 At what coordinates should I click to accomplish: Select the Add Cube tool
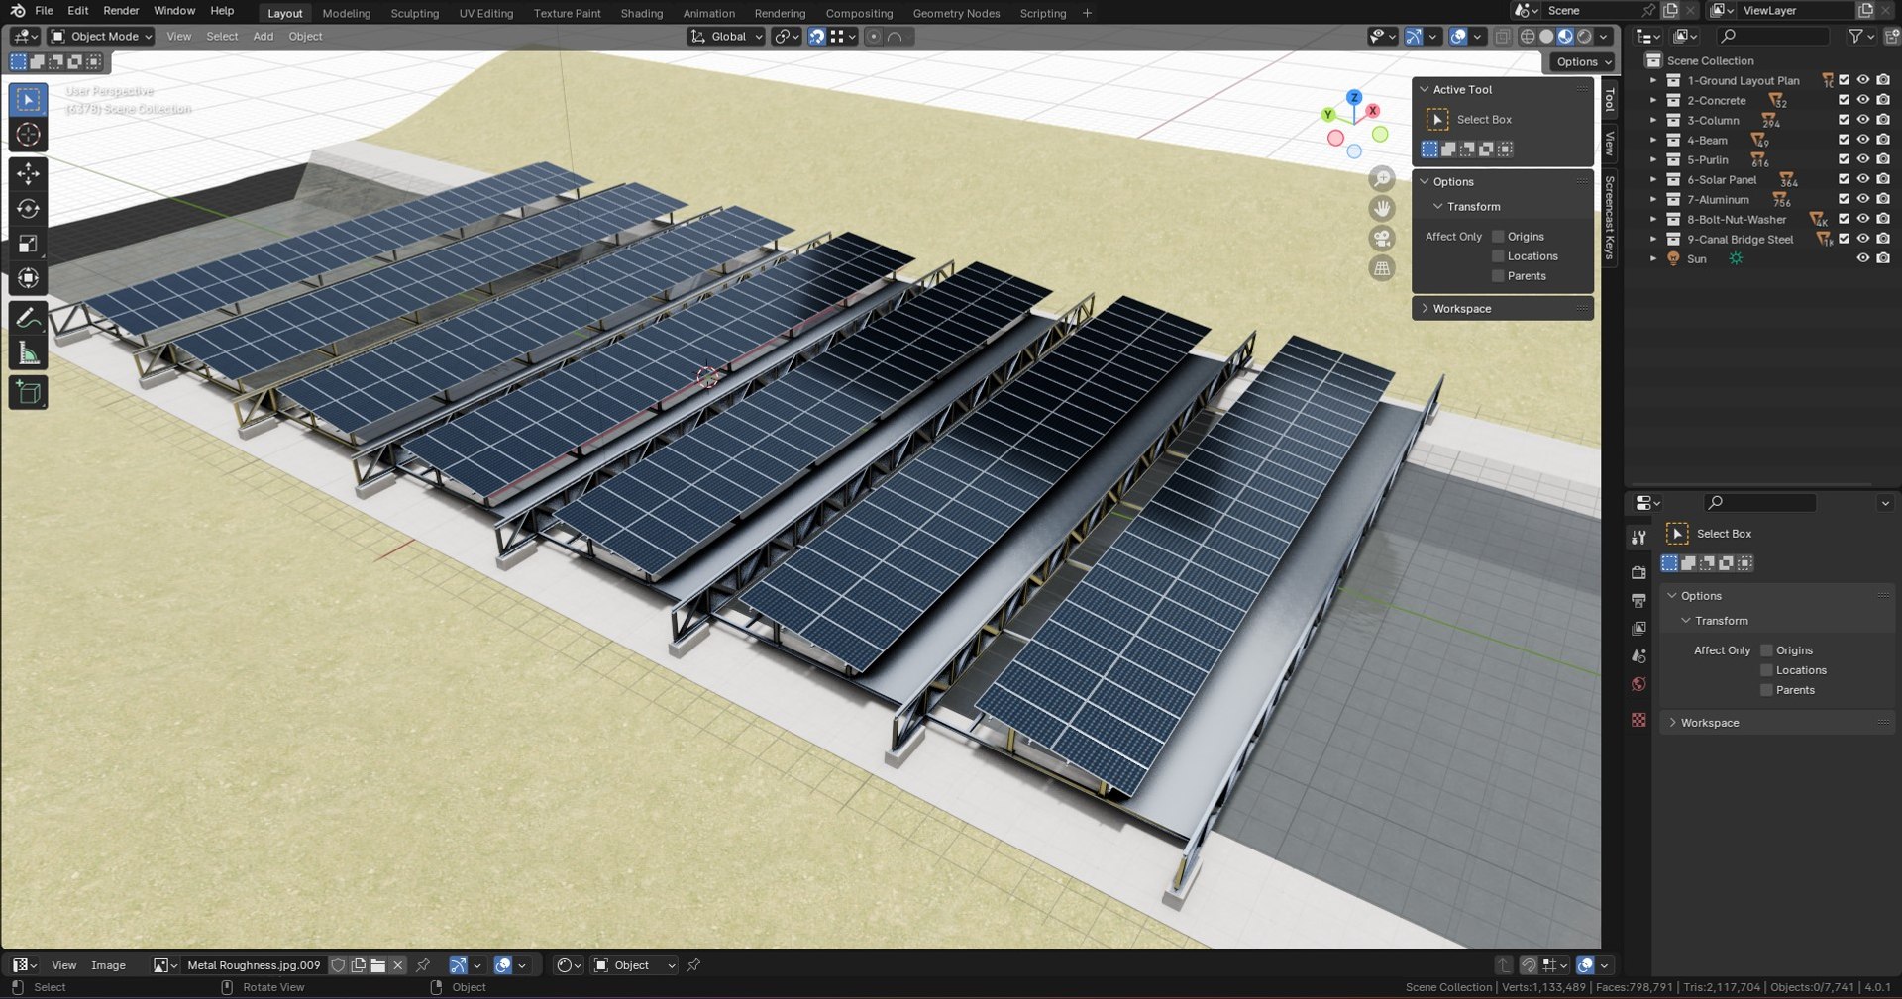[28, 393]
